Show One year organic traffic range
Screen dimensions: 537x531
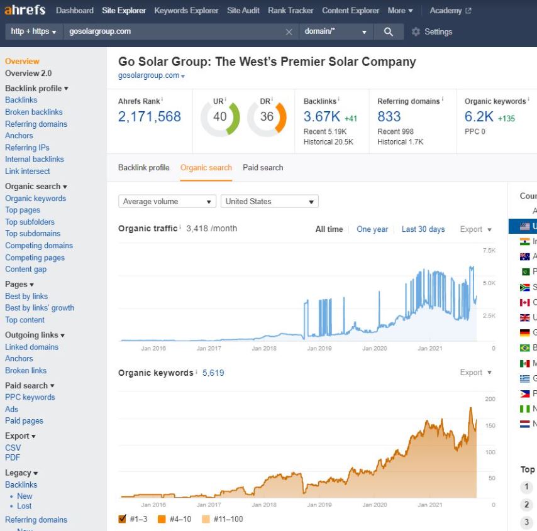pos(372,229)
